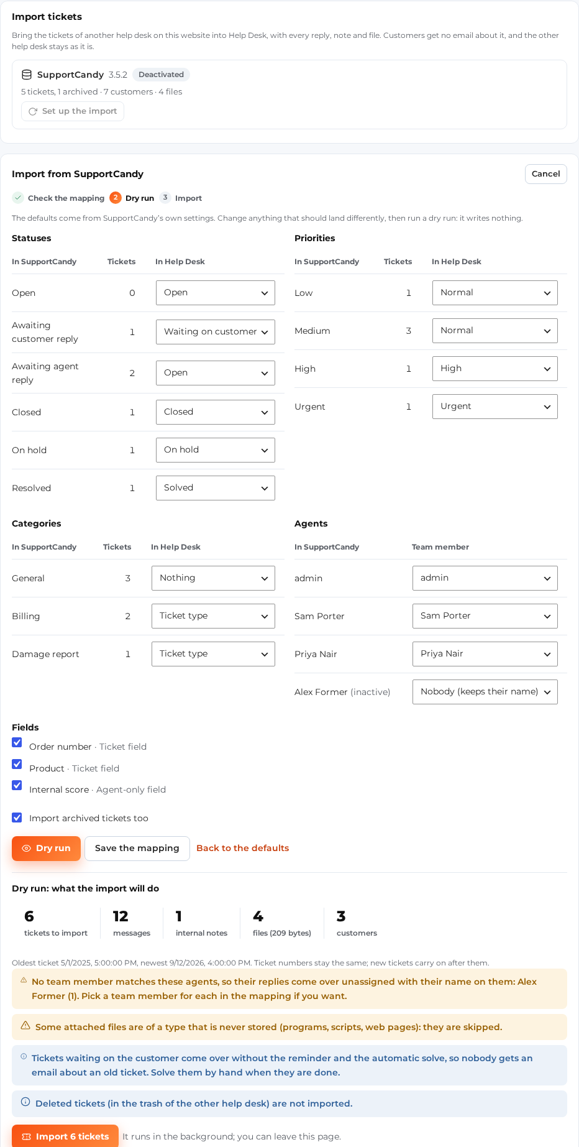This screenshot has height=1147, width=579.
Task: Click the warning icon in the Alex Former notice
Action: (x=24, y=980)
